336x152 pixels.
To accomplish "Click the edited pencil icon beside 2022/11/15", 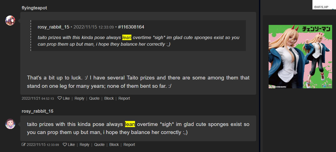I will point(24,145).
